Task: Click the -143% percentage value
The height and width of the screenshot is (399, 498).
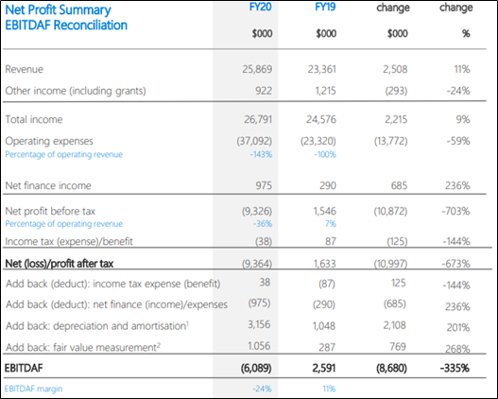Action: pos(261,155)
